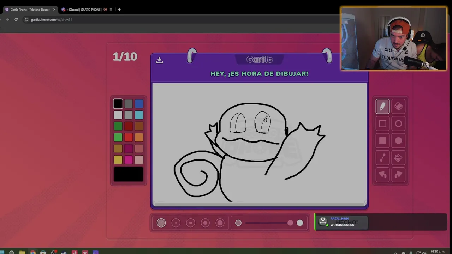This screenshot has height=254, width=452.
Task: Redo the undone stroke
Action: (398, 175)
